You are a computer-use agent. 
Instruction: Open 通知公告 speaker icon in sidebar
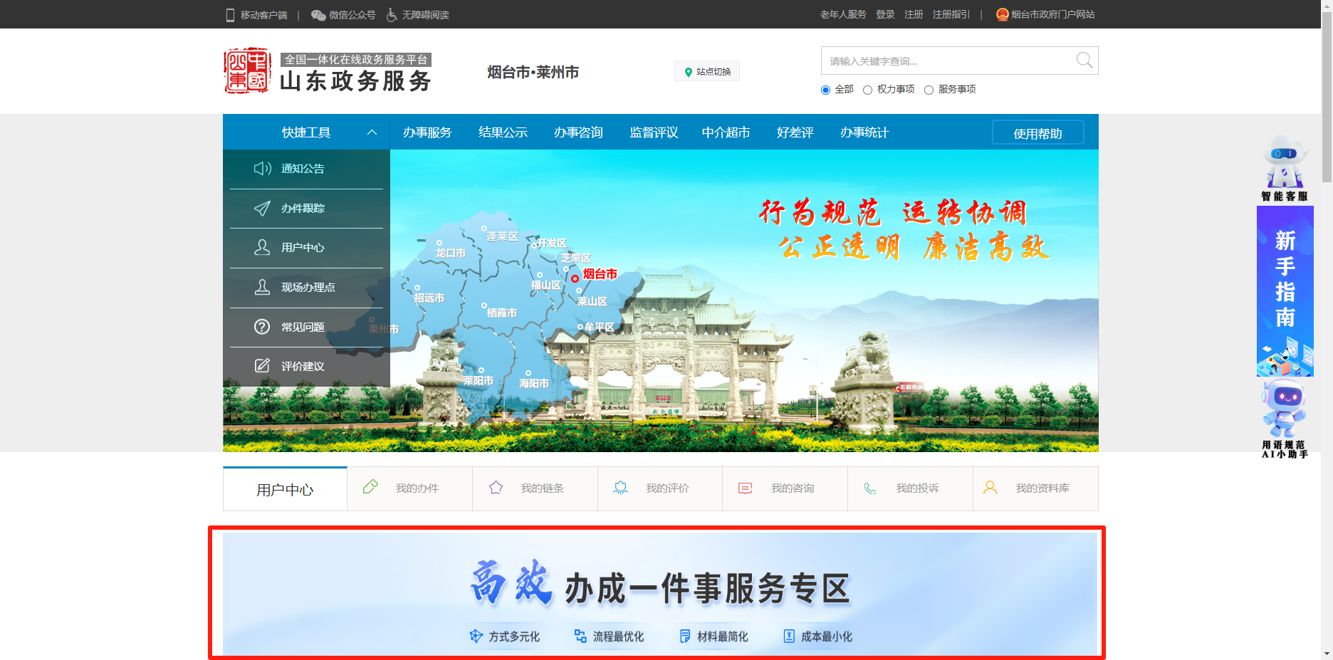[262, 169]
